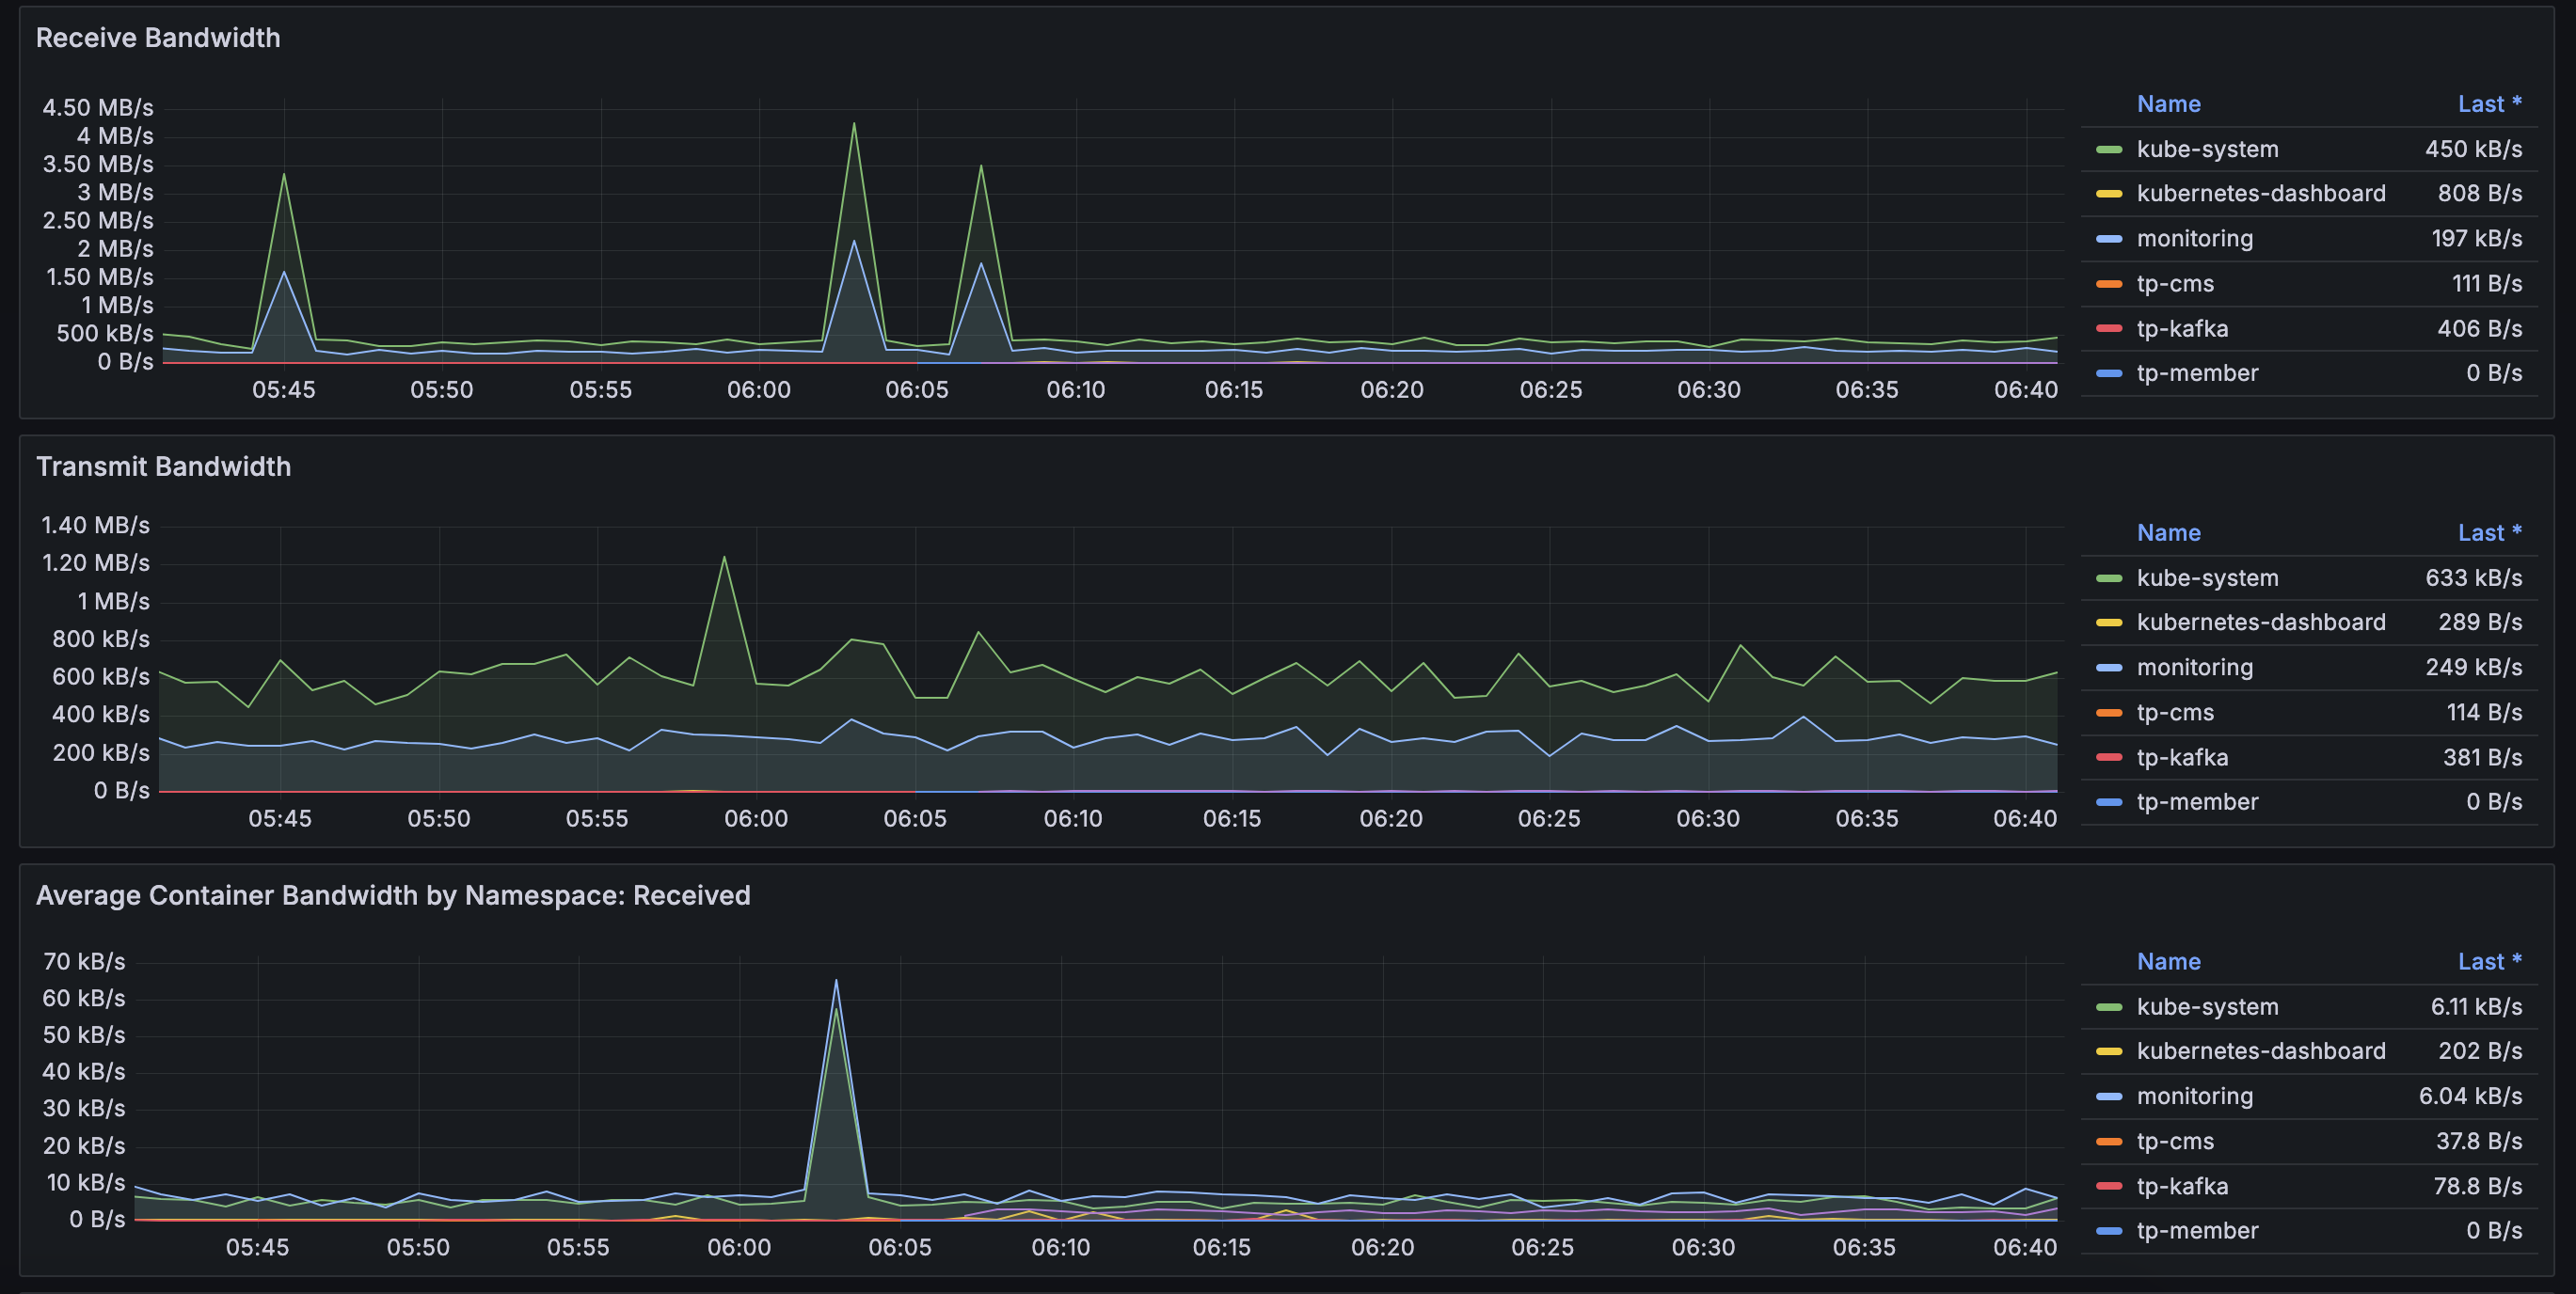Viewport: 2576px width, 1294px height.
Task: Click blue tp-member swatch in Transmit Bandwidth legend
Action: coord(2109,802)
